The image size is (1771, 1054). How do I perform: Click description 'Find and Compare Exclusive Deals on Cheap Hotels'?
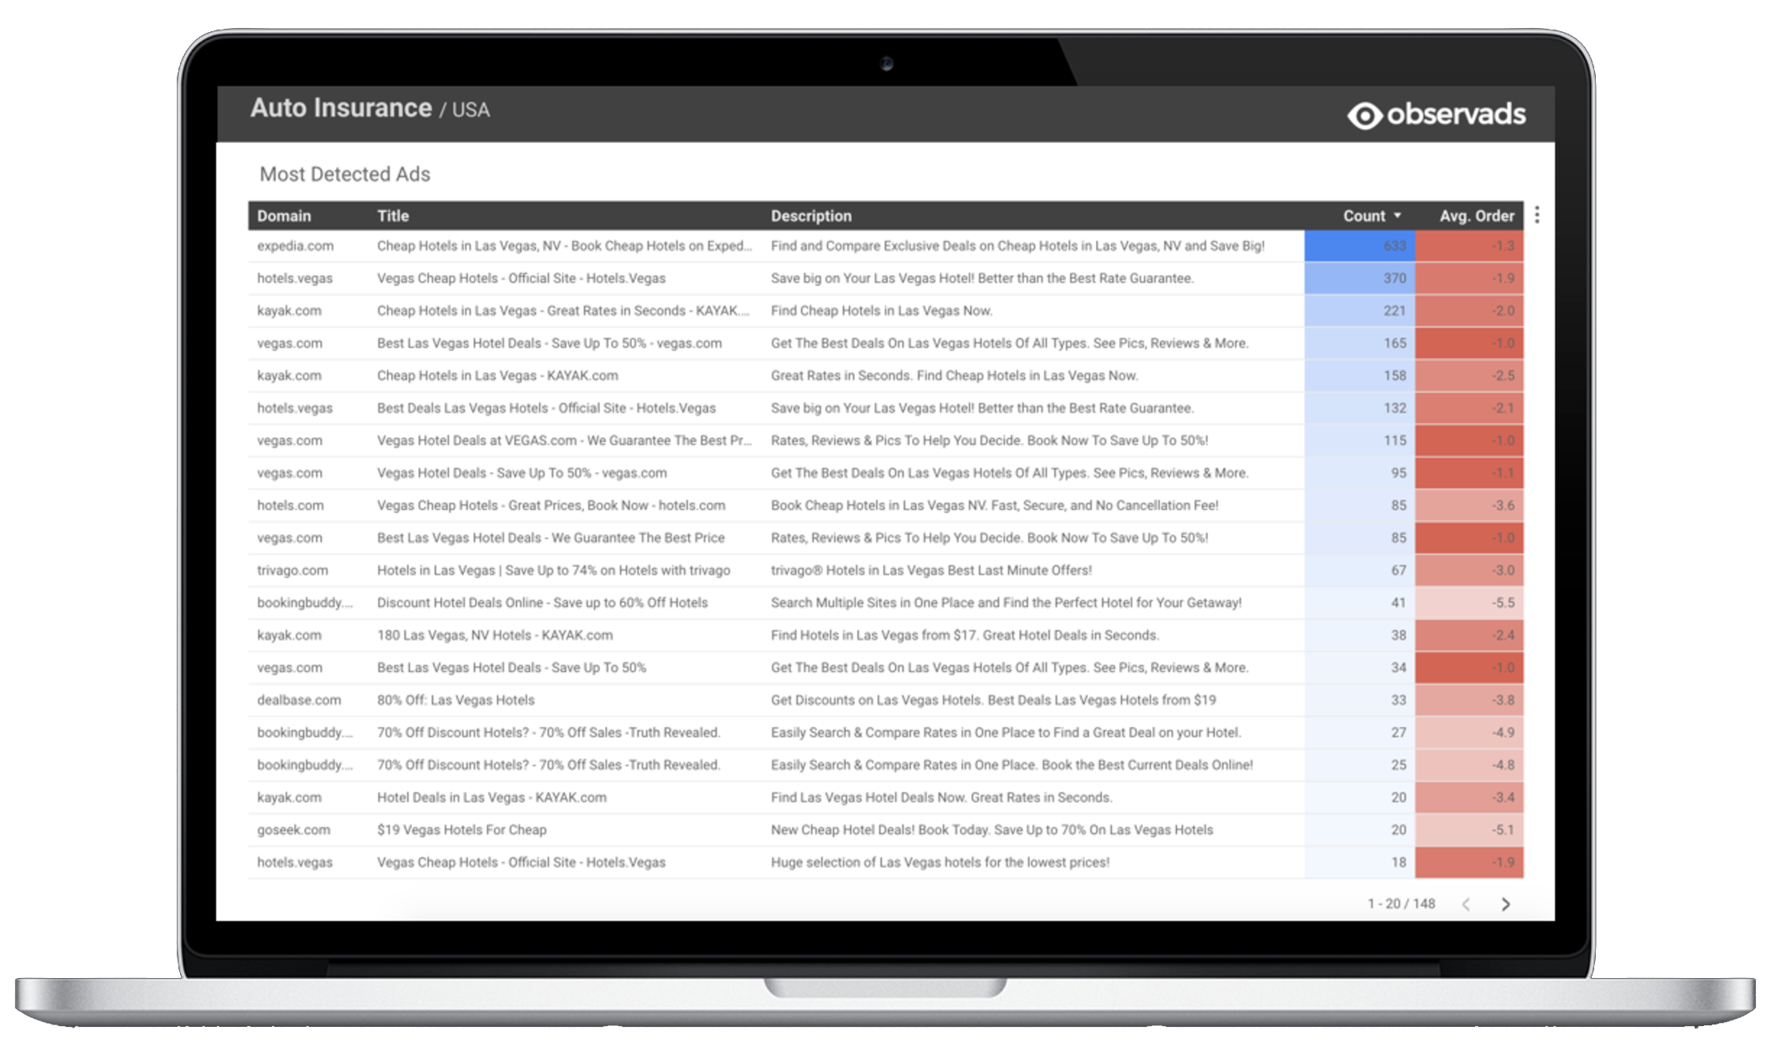pos(1017,246)
